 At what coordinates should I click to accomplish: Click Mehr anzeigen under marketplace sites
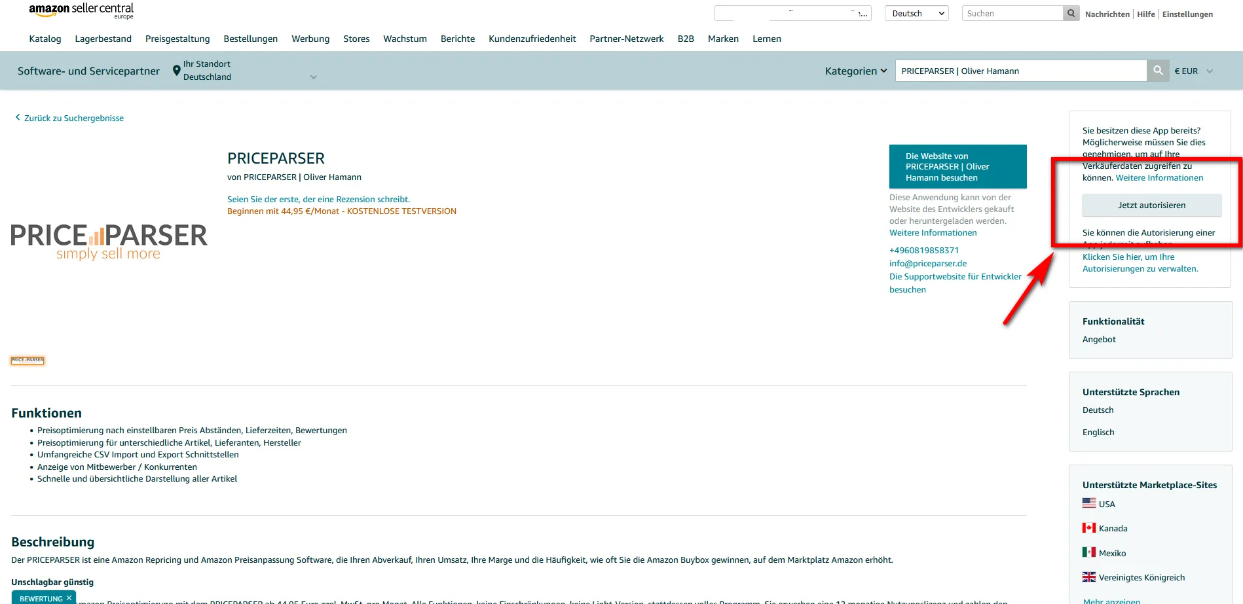coord(1111,601)
